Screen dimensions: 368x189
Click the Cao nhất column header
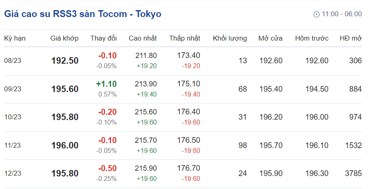(x=143, y=38)
